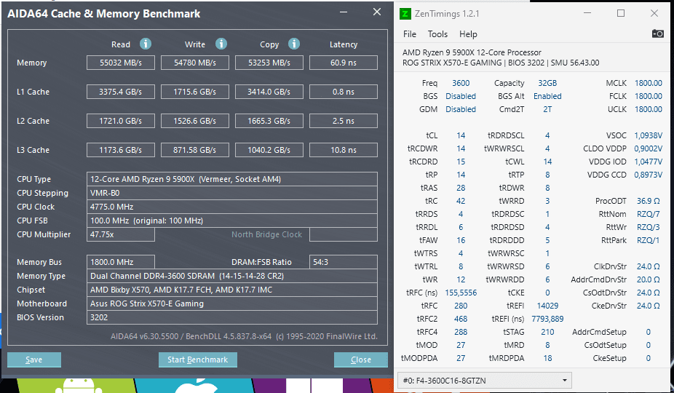The image size is (674, 393).
Task: Click the Capacity value 32GB
Action: (547, 83)
